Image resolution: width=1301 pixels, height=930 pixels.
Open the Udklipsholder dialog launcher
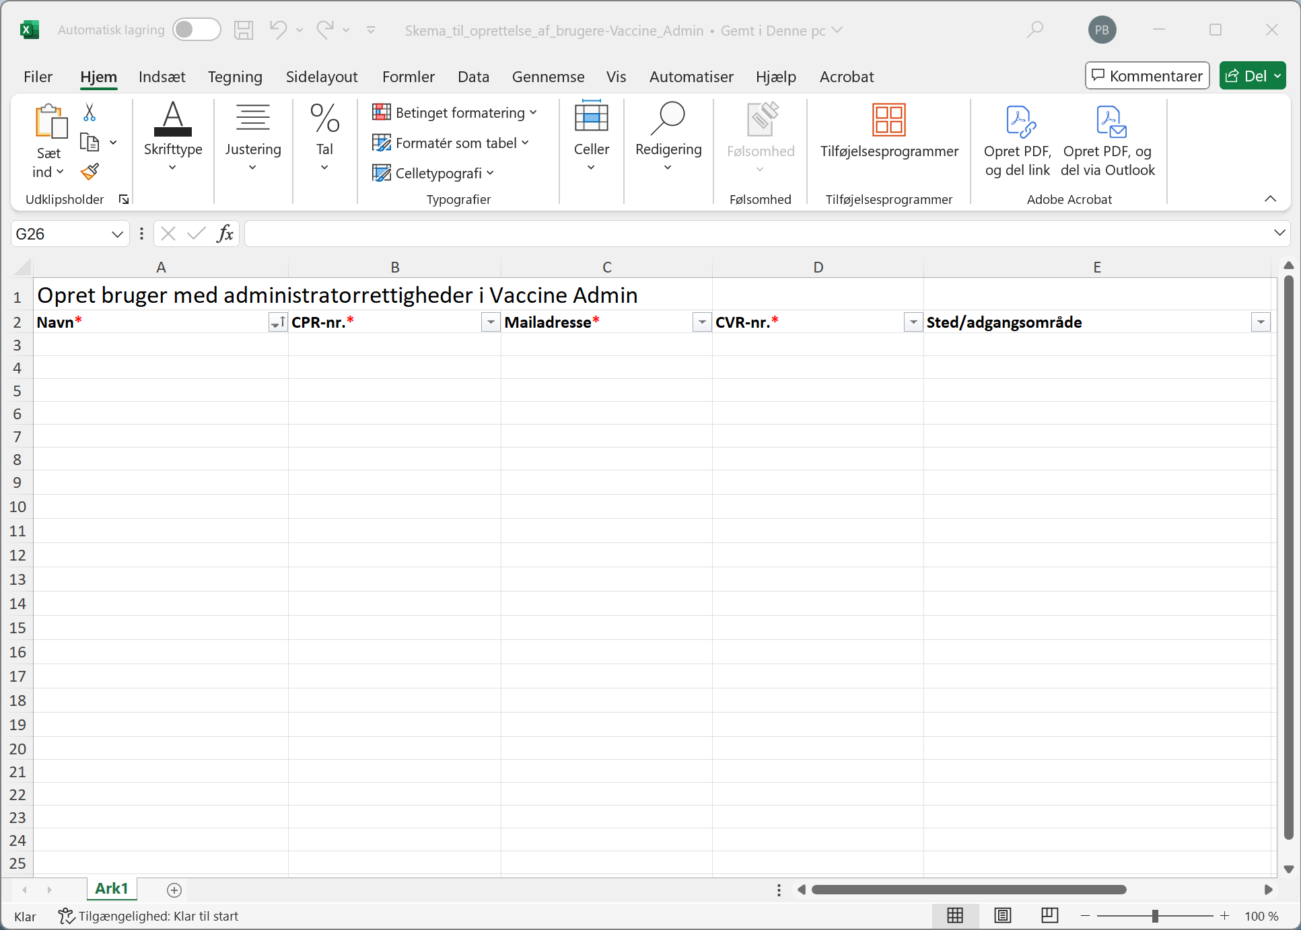[124, 199]
